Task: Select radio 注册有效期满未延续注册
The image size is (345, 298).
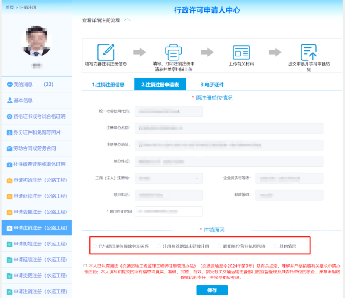Action: click(x=159, y=246)
